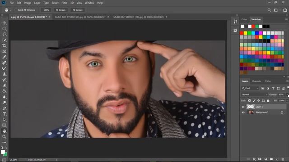289x162 pixels.
Task: Select the Horizontal Type tool
Action: click(x=4, y=114)
